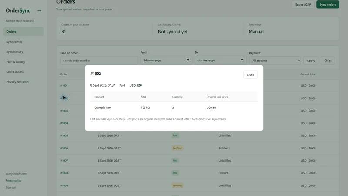Click the Paid badge on order #1005
The width and height of the screenshot is (348, 196).
coord(175,135)
